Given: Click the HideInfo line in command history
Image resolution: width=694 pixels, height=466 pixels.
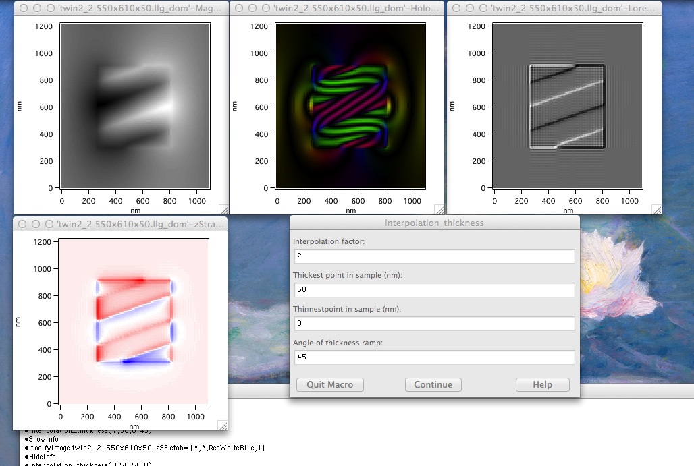Looking at the screenshot, I should click(43, 457).
